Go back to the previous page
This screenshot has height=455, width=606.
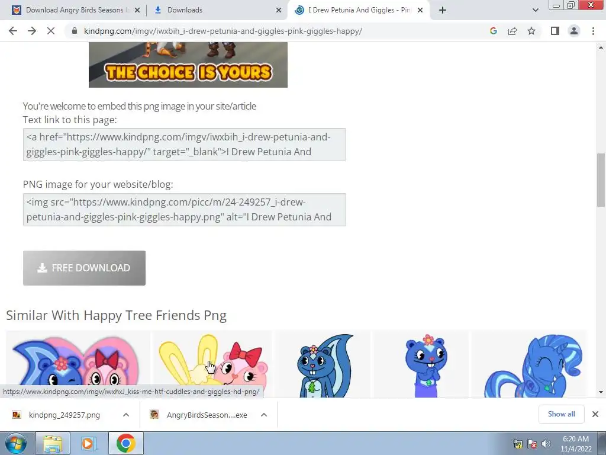pyautogui.click(x=13, y=31)
